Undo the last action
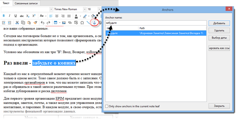 tap(43, 23)
